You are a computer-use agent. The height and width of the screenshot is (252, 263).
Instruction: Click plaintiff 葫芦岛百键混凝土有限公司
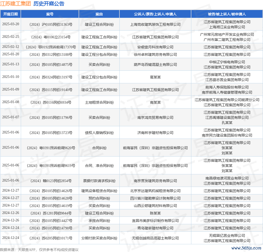155,65
